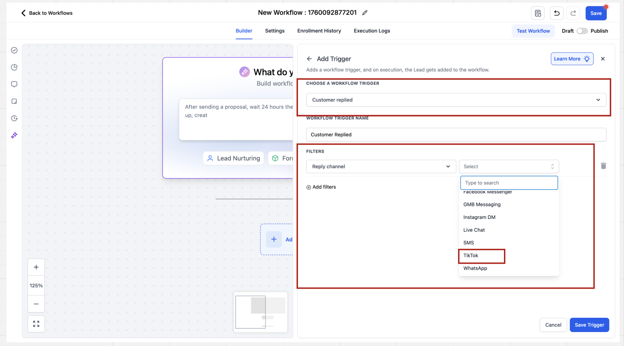Click the Type to search field
Screen dimensions: 624x346
tap(509, 183)
